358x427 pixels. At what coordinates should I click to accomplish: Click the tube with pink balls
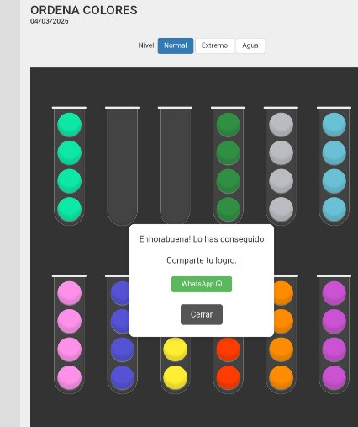click(69, 334)
